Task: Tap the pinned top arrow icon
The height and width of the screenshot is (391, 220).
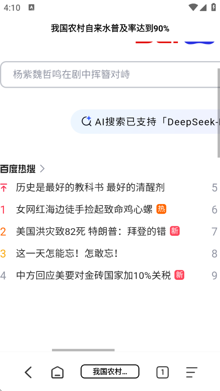Action: [x=4, y=187]
